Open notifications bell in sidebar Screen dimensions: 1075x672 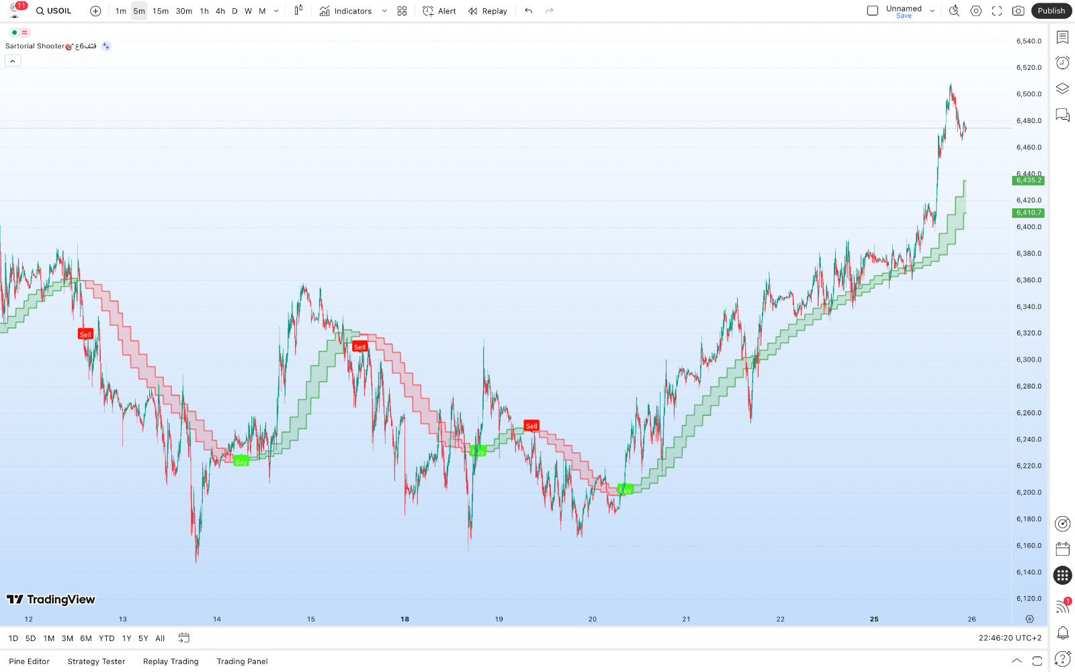coord(1062,632)
